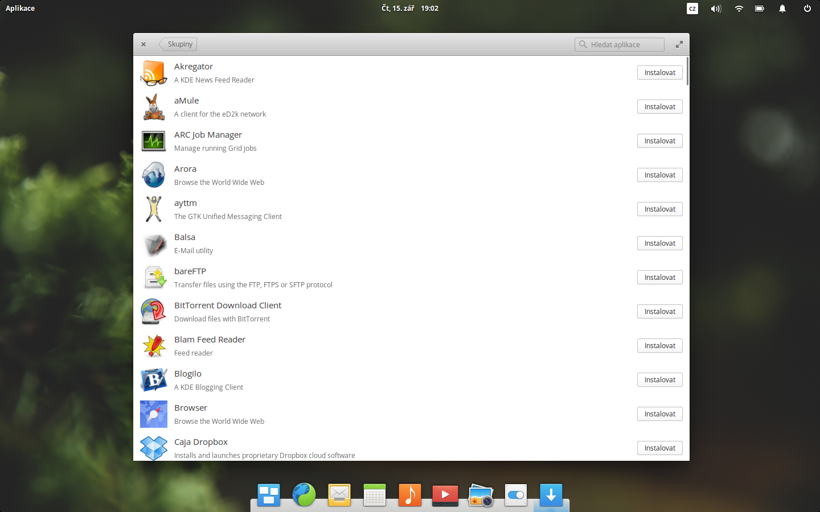Screen dimensions: 820x512
Task: Click the Akregator RSS feed icon
Action: click(x=154, y=72)
